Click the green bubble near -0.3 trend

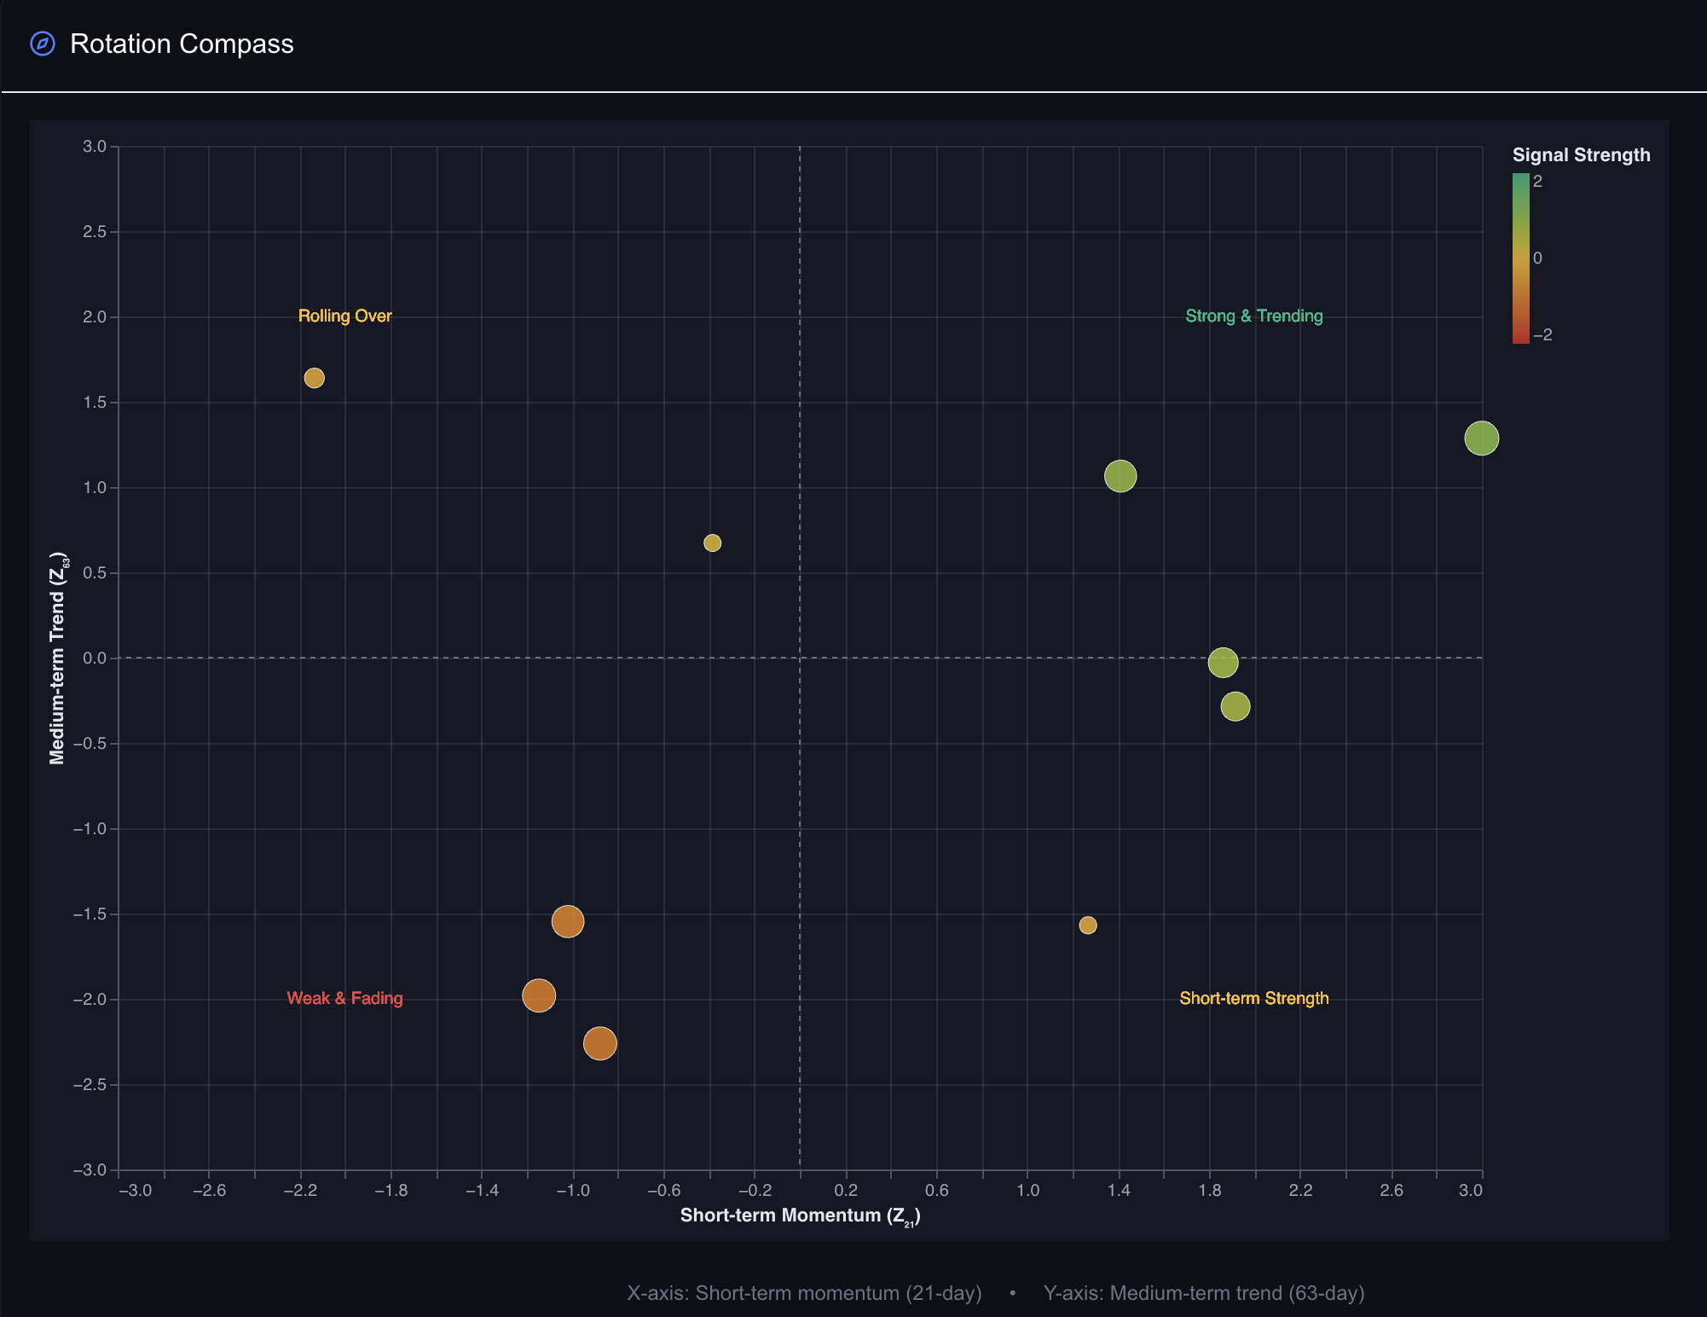pos(1235,706)
